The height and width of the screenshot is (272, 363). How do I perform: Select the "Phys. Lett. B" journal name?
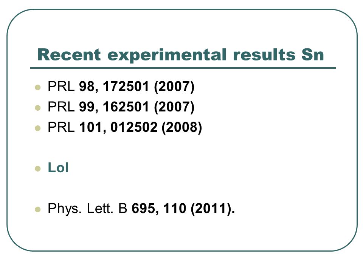tap(87, 209)
